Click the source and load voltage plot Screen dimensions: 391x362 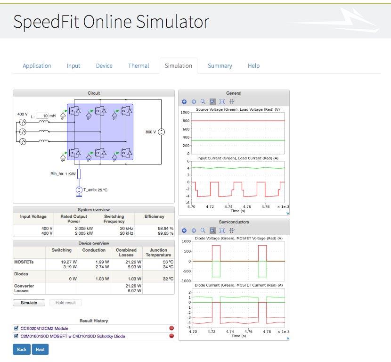[x=237, y=133]
